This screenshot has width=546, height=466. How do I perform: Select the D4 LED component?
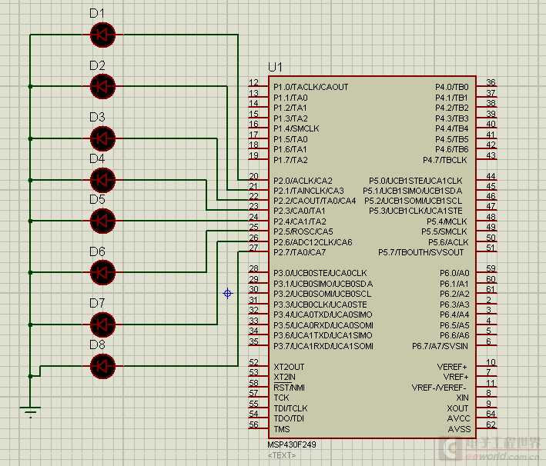102,180
